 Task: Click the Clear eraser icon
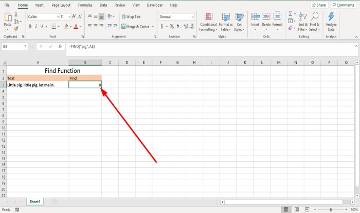coord(291,28)
